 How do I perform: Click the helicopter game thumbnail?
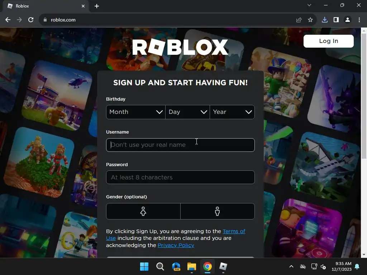(57, 96)
